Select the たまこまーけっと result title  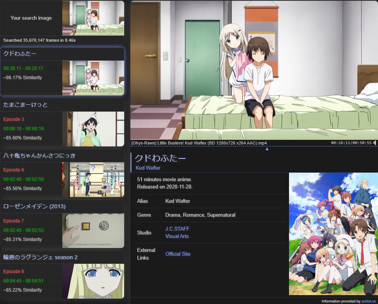(x=25, y=105)
